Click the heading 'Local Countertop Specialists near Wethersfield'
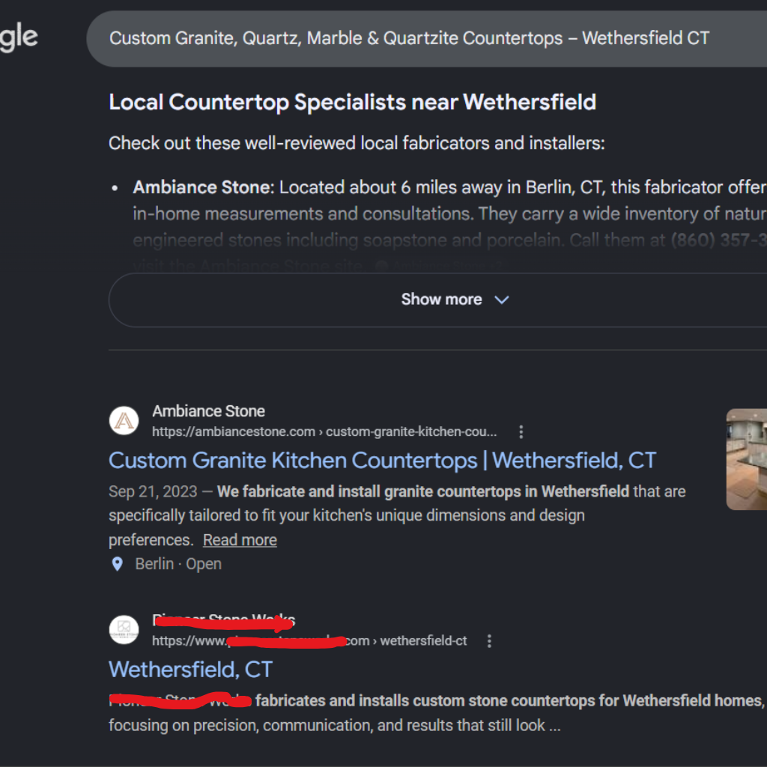Screen dimensions: 767x767 point(352,102)
